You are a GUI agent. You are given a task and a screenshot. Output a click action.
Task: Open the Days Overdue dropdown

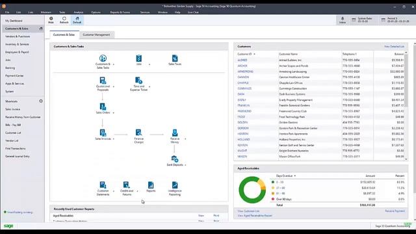point(294,176)
